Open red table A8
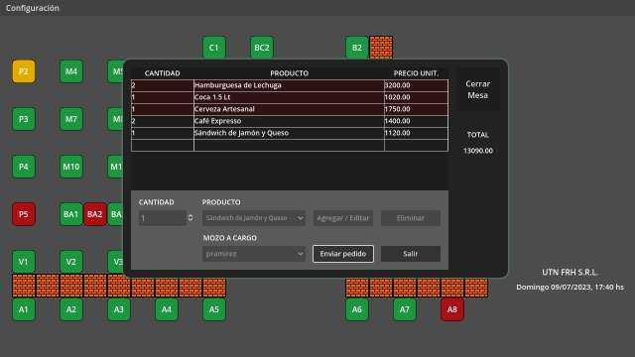Viewport: 635px width, 357px height. [x=452, y=309]
